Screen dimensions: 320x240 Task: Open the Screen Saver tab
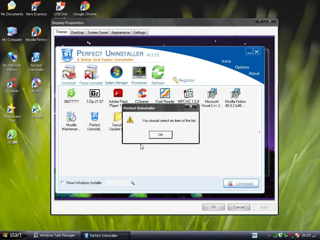pos(97,32)
